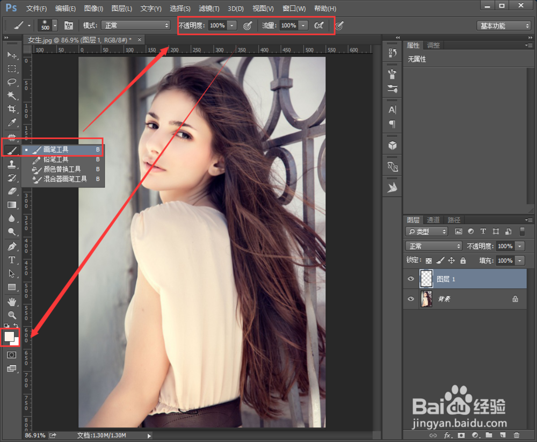Open the layer 不透明度 dropdown arrow
537x442 pixels.
click(520, 246)
